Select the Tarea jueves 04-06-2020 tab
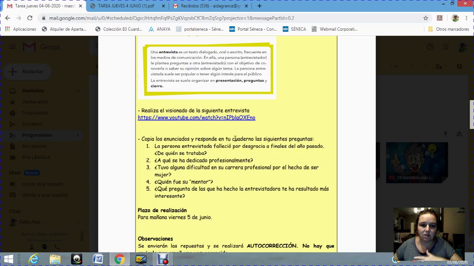Image resolution: width=474 pixels, height=266 pixels. 44,6
